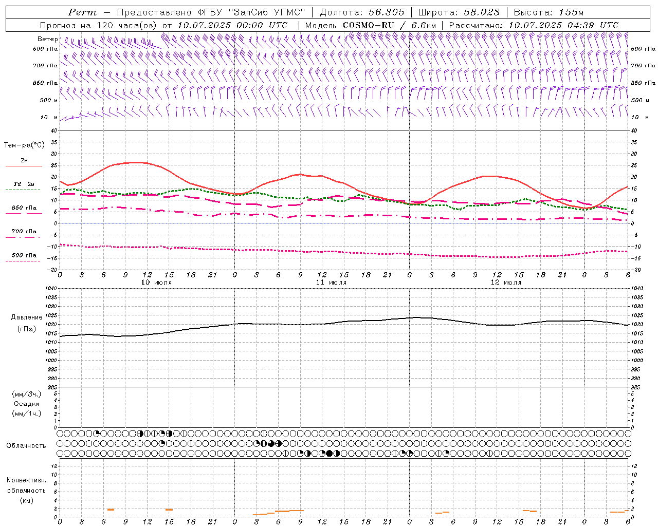The height and width of the screenshot is (526, 658).
Task: Click the 'Конвективн.' convective cloud label
Action: tap(26, 480)
